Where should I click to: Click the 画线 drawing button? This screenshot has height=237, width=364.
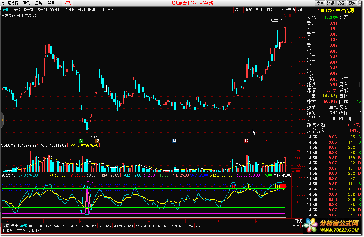[259, 10]
